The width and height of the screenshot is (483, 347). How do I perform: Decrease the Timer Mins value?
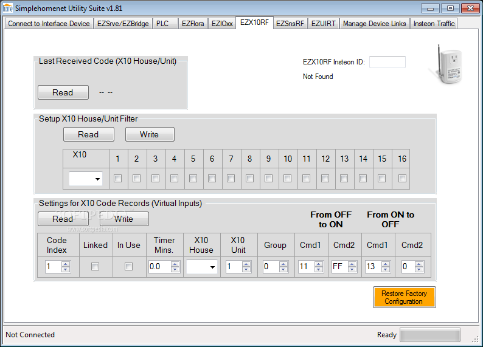pos(175,269)
